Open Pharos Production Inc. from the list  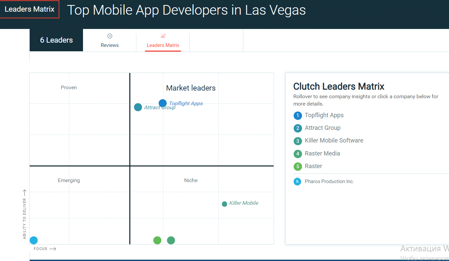[x=329, y=181]
